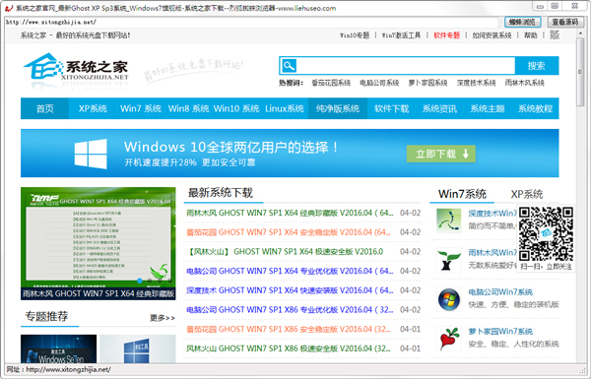Open 电脑公司 GHOST WIN7 SP1 X64 专业优化版 link
Viewport: 591px width, 379px height.
[290, 271]
